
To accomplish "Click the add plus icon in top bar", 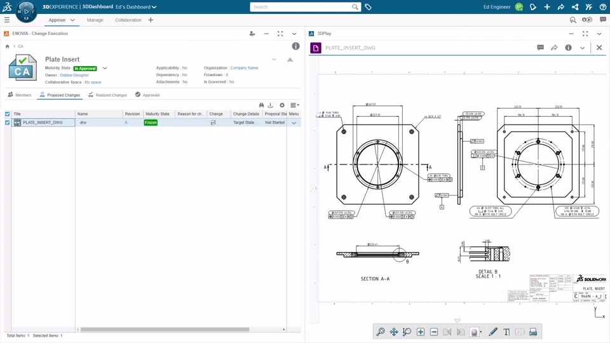I will [x=547, y=7].
